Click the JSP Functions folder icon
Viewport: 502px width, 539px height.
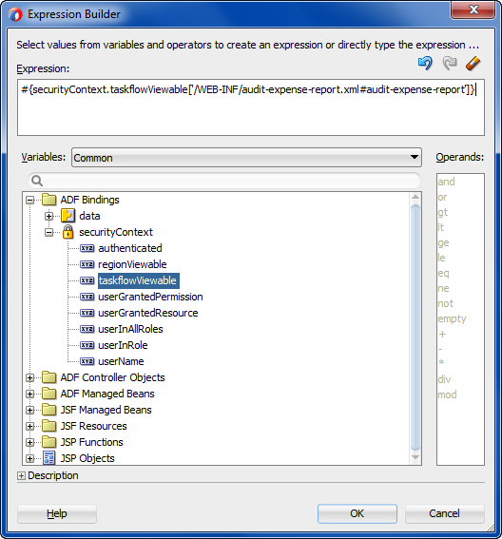click(x=48, y=442)
